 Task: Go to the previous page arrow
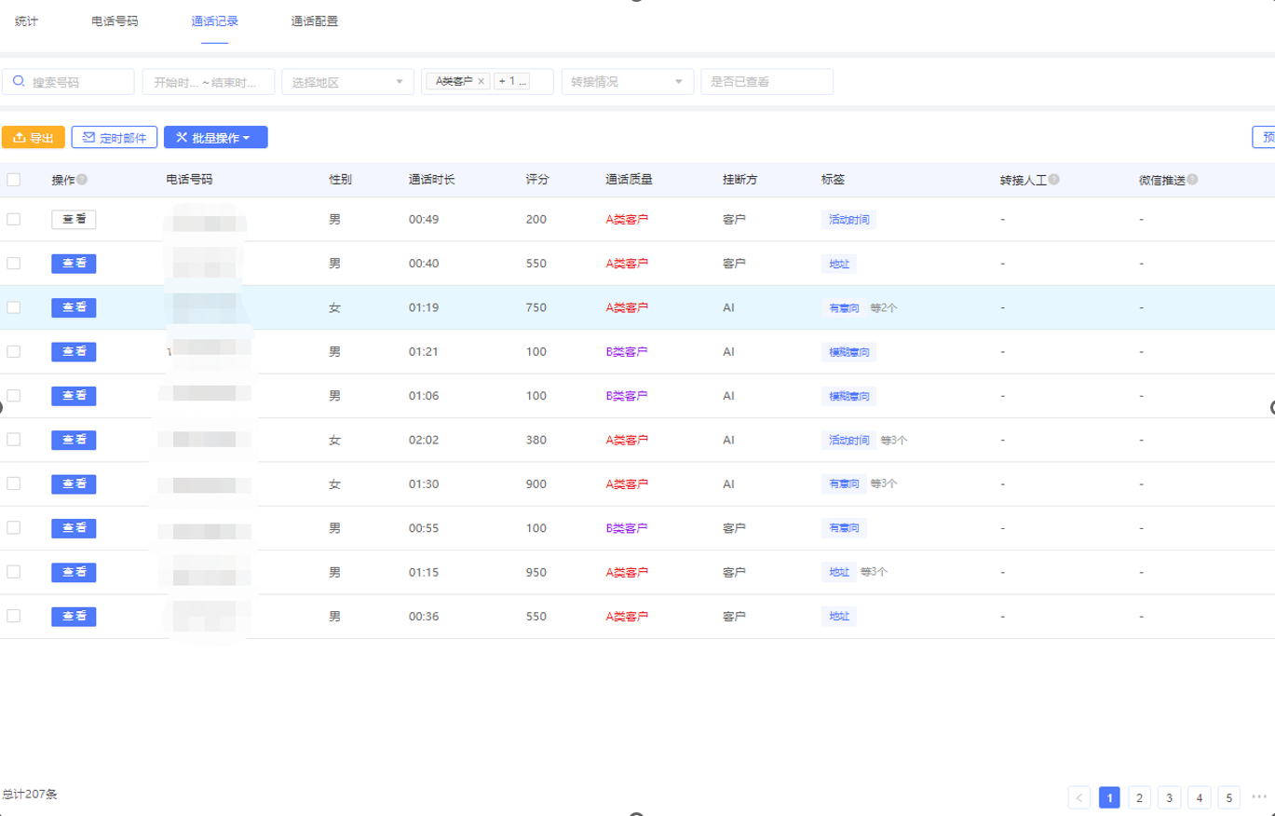(1079, 797)
